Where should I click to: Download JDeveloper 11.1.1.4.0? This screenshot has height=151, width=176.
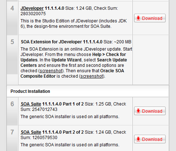[x=150, y=18]
